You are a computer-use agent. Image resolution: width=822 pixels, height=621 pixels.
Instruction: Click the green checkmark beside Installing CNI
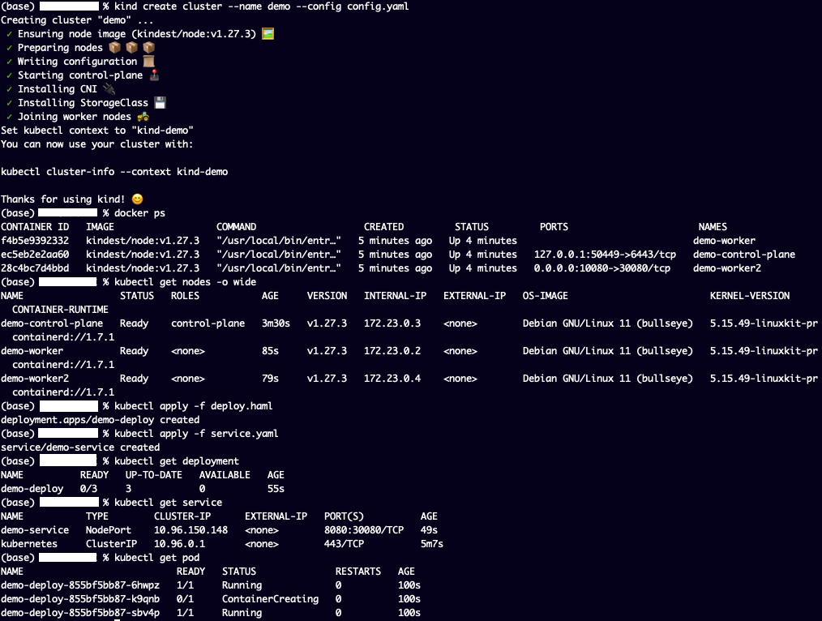(x=9, y=89)
